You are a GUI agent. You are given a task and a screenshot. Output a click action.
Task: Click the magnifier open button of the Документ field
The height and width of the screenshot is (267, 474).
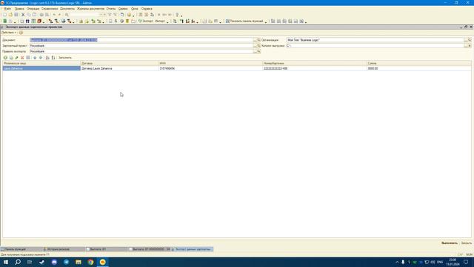coord(258,40)
